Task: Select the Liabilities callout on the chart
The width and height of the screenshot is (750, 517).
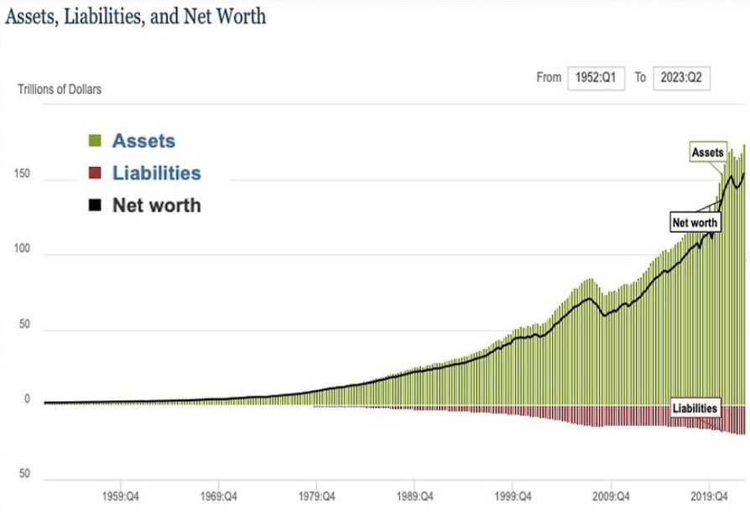Action: (695, 408)
